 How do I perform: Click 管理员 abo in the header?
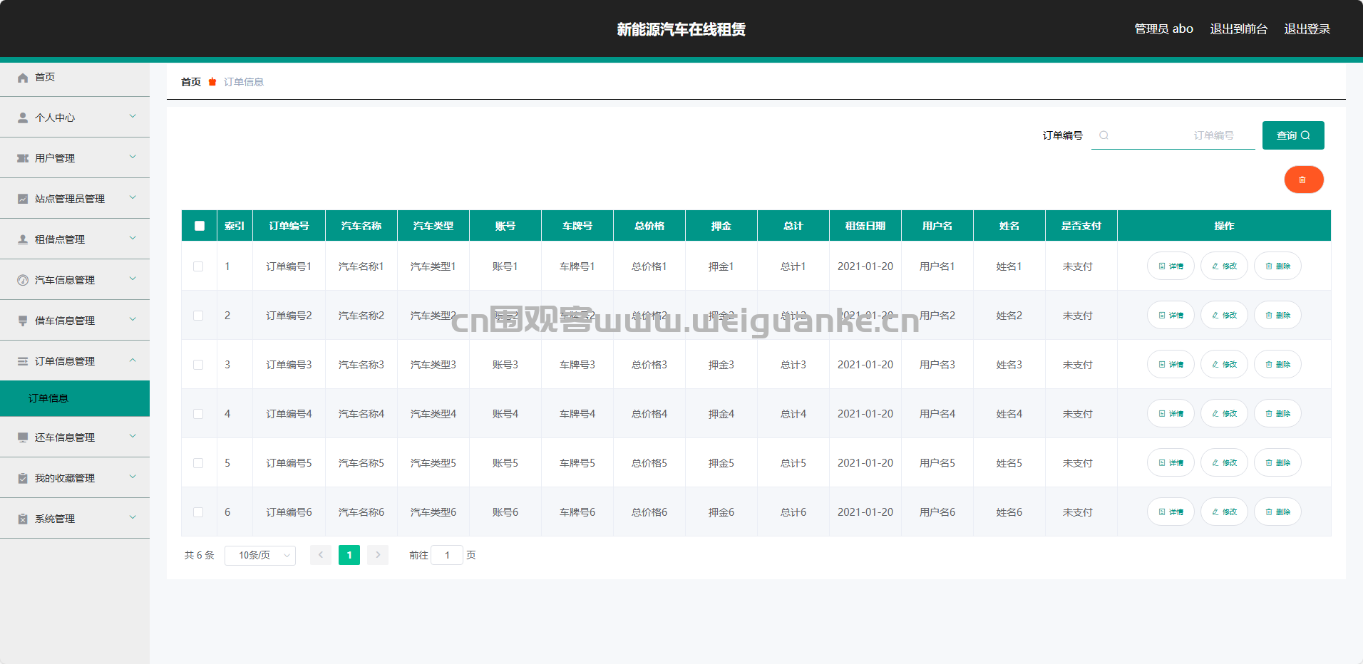1163,29
